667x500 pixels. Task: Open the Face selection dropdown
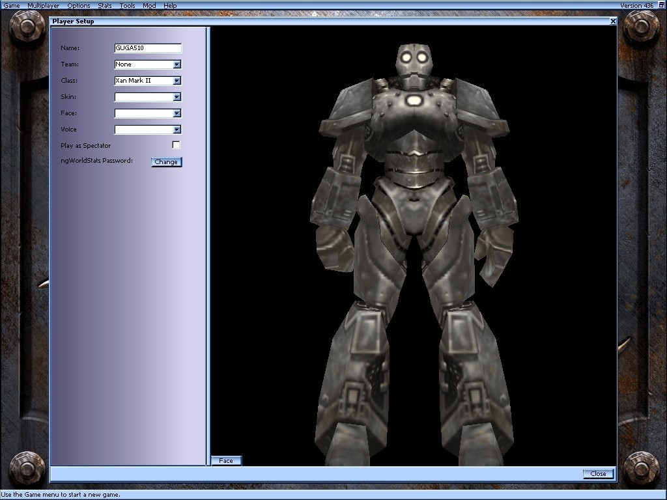177,113
